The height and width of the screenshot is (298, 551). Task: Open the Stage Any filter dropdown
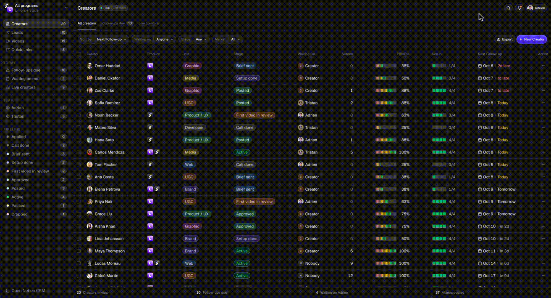click(x=194, y=39)
